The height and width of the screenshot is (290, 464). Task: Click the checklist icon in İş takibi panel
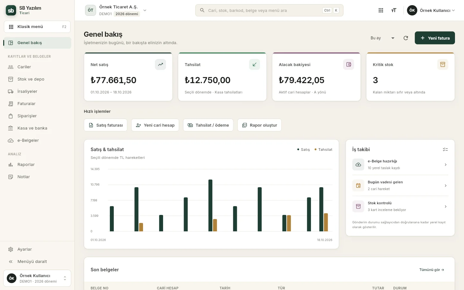(445, 150)
